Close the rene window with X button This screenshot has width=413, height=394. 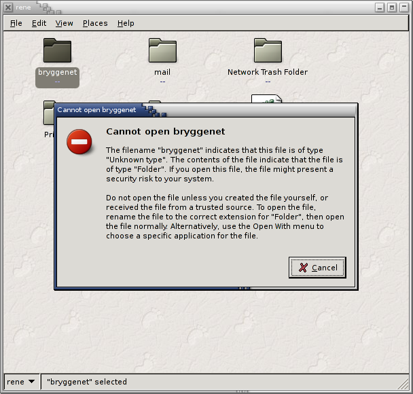[x=8, y=7]
